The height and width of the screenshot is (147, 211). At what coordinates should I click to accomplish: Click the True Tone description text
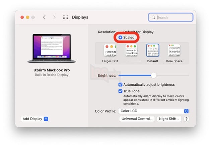[x=156, y=100]
